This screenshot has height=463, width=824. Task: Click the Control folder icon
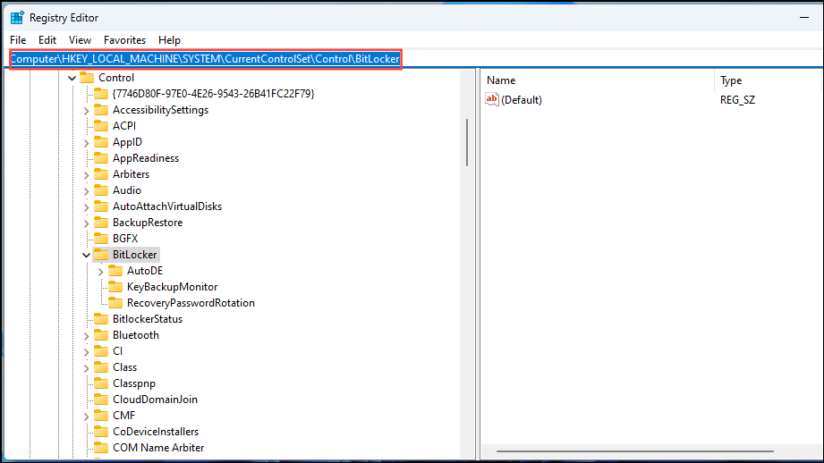tap(87, 78)
